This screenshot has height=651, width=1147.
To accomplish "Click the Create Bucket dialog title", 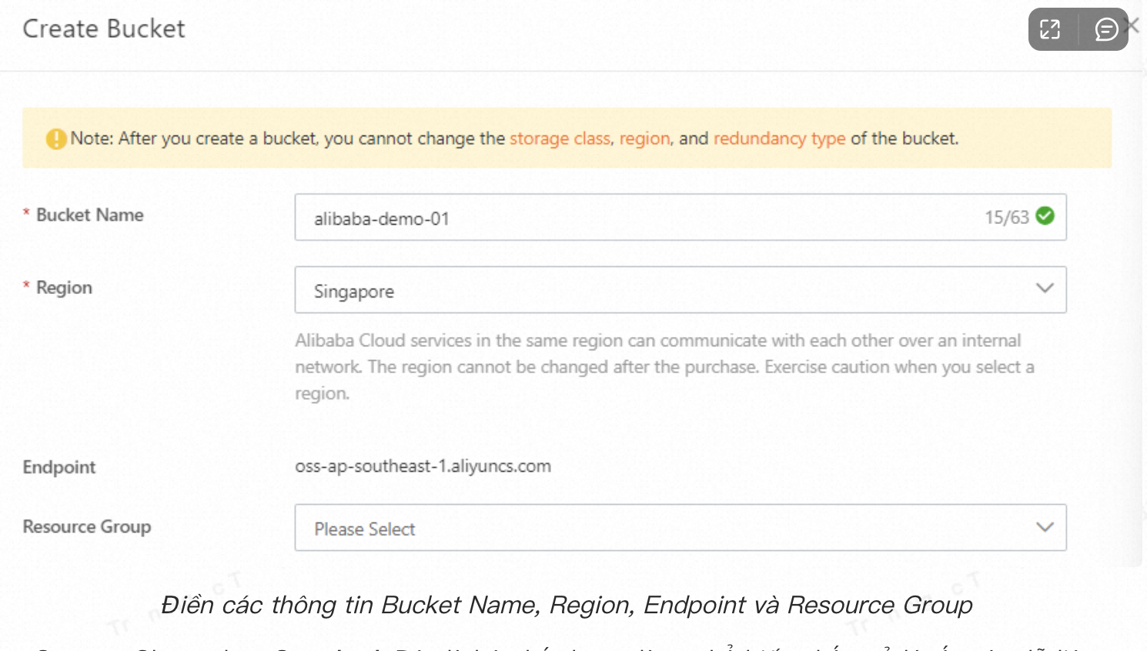I will pos(104,28).
